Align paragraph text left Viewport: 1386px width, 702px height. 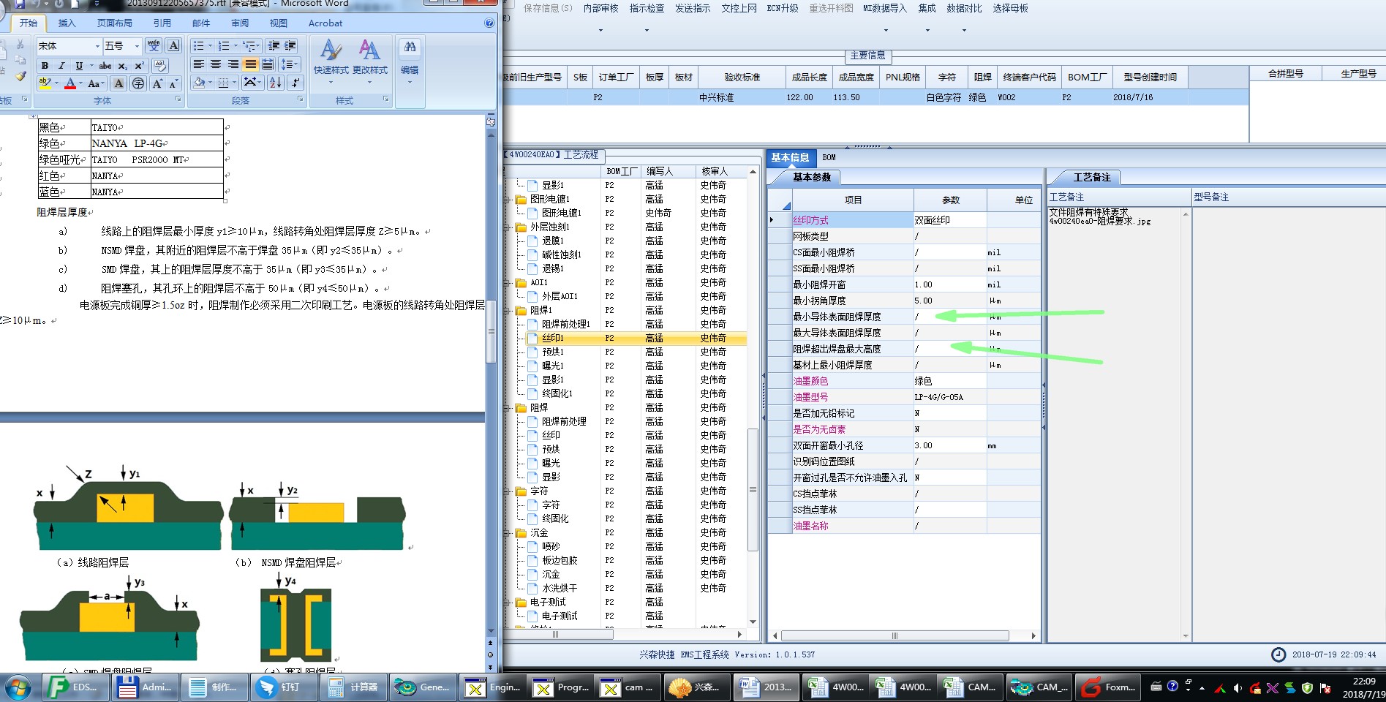tap(198, 64)
